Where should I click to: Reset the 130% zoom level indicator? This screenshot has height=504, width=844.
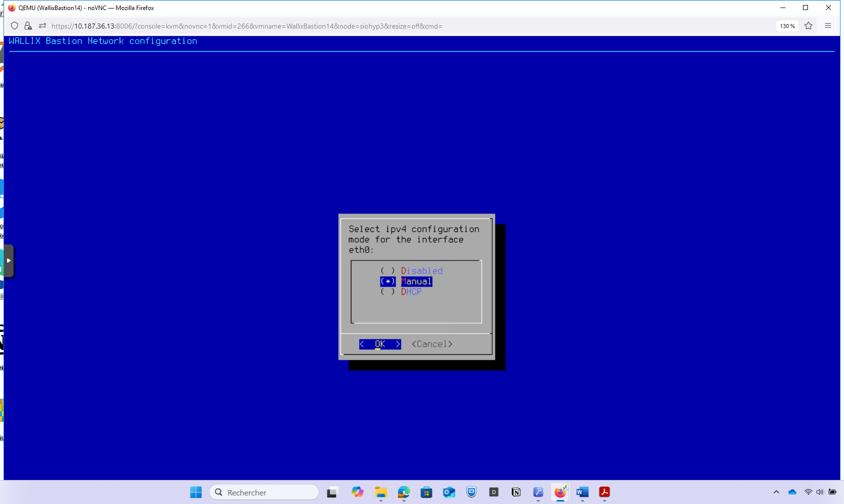click(x=787, y=26)
